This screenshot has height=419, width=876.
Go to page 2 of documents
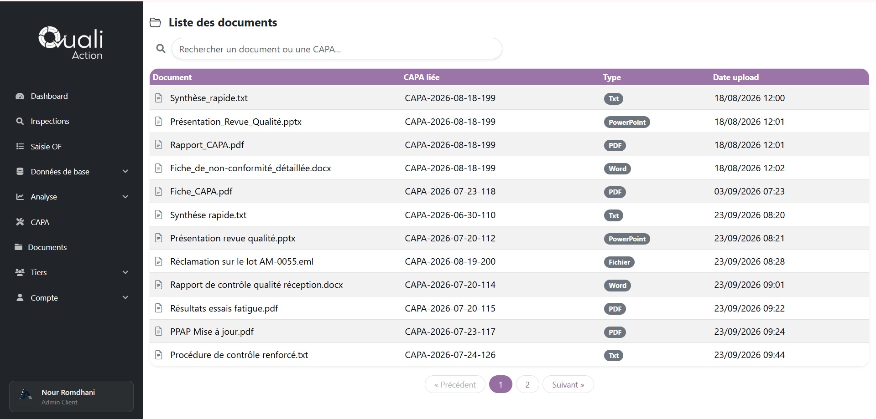[x=527, y=384]
